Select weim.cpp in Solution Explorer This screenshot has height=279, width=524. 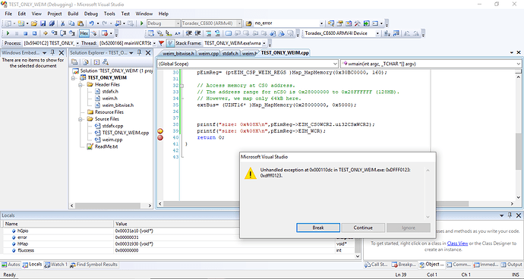click(112, 139)
